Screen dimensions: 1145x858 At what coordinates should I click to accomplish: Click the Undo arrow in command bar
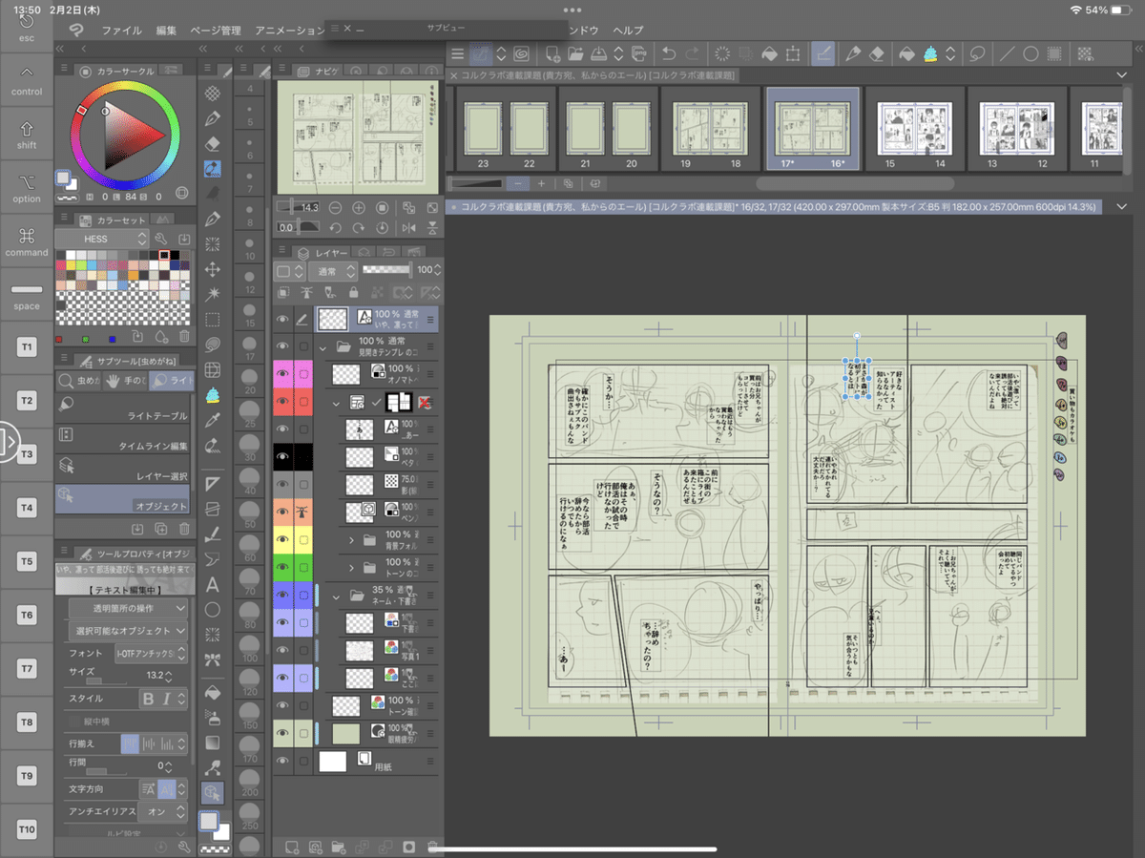click(669, 54)
